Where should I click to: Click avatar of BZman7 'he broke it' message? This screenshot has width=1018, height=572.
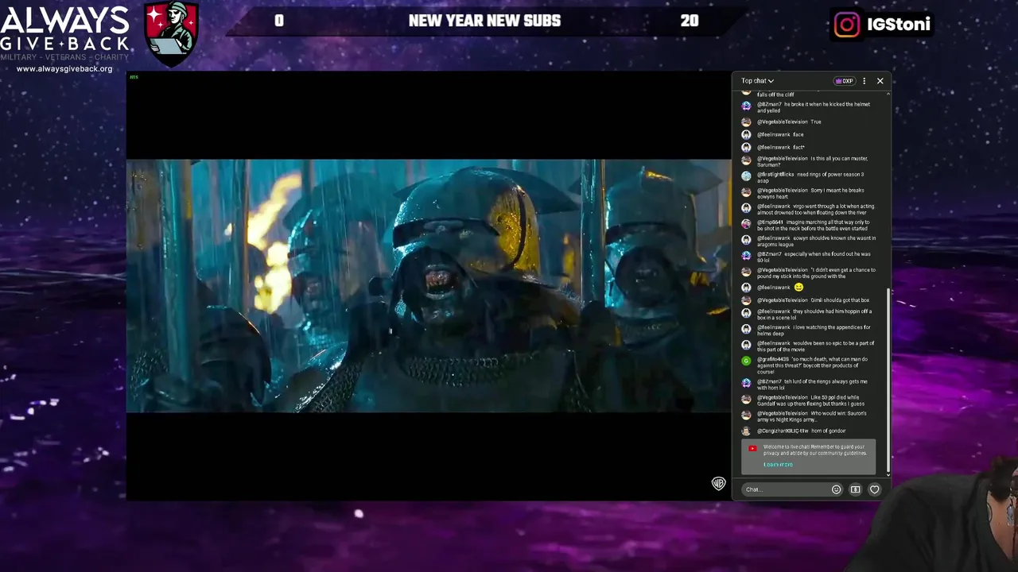(x=746, y=106)
